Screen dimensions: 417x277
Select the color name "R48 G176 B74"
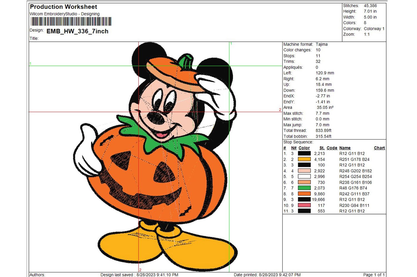(x=353, y=188)
